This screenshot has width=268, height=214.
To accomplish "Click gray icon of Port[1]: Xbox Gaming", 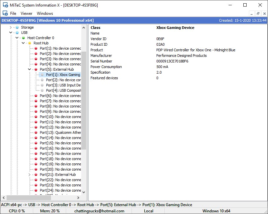I will [x=42, y=75].
